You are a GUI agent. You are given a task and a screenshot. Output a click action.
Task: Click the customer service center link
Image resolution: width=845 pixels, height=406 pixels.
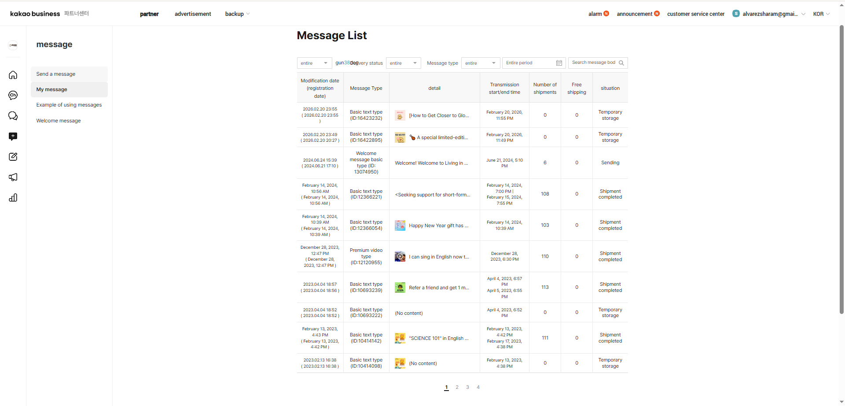coord(696,14)
